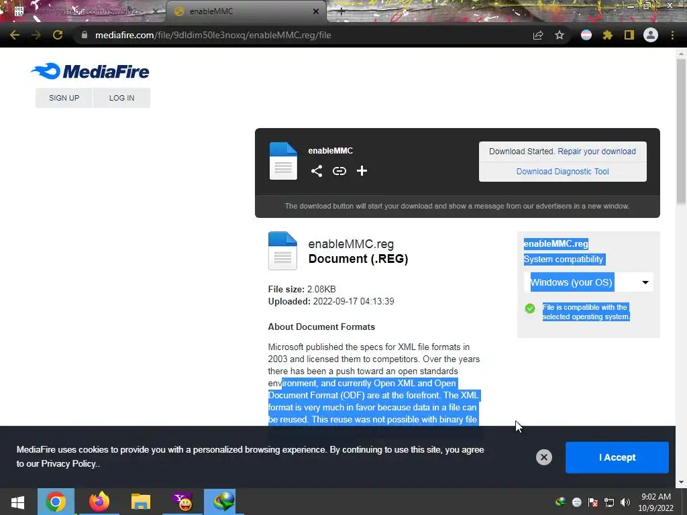Open a new tab with the plus button
The height and width of the screenshot is (515, 687).
(x=341, y=11)
